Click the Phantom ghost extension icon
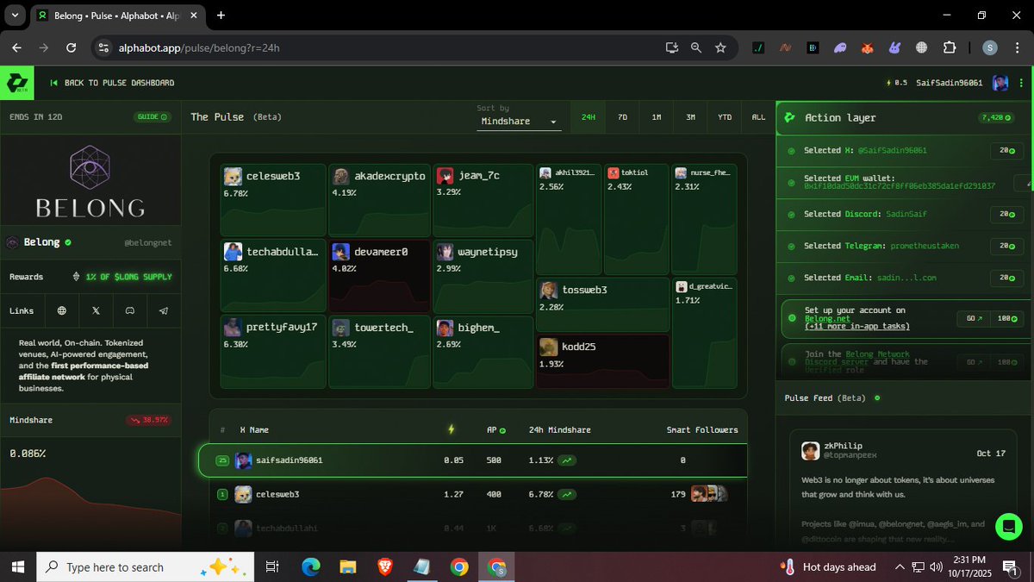This screenshot has height=582, width=1034. click(x=840, y=47)
